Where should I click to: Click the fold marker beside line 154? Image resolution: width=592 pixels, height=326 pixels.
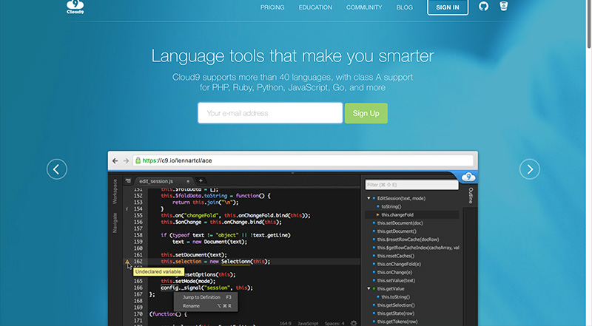pyautogui.click(x=127, y=209)
